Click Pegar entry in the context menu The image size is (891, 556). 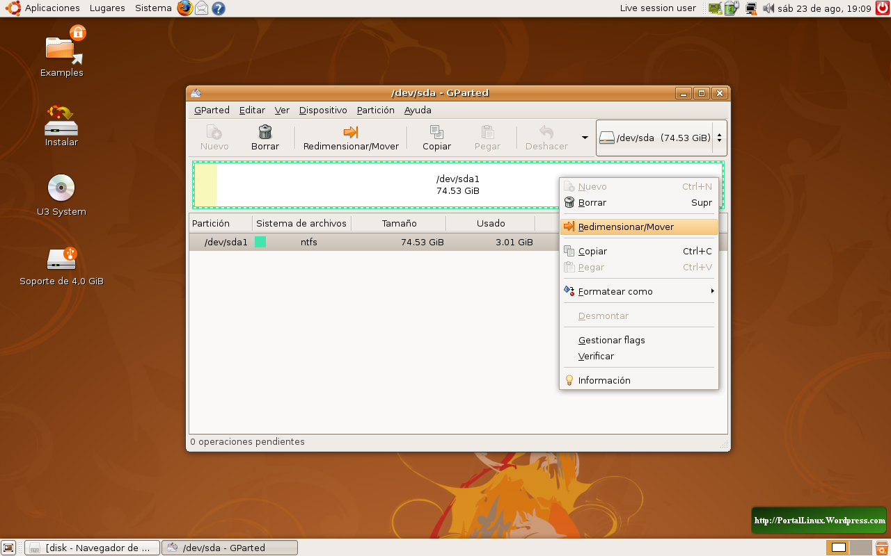(x=638, y=267)
